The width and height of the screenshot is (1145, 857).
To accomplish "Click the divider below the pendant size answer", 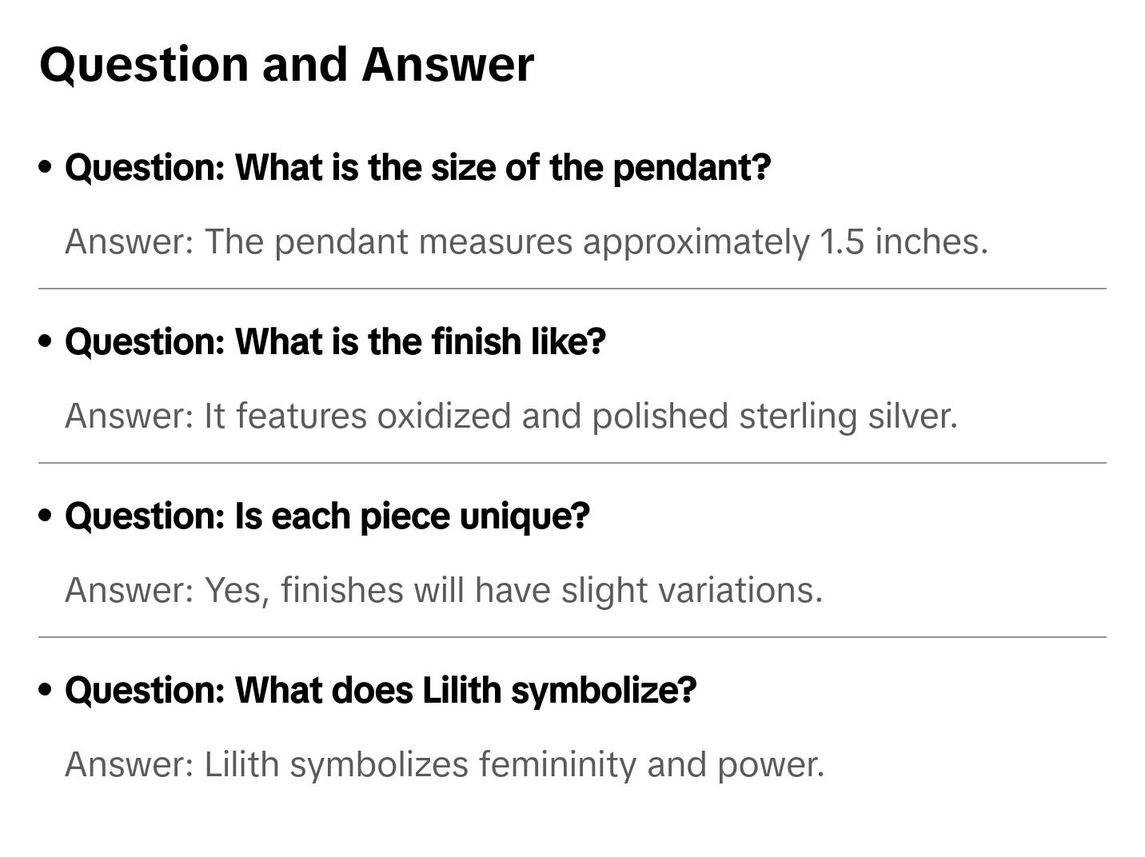I will pyautogui.click(x=572, y=289).
